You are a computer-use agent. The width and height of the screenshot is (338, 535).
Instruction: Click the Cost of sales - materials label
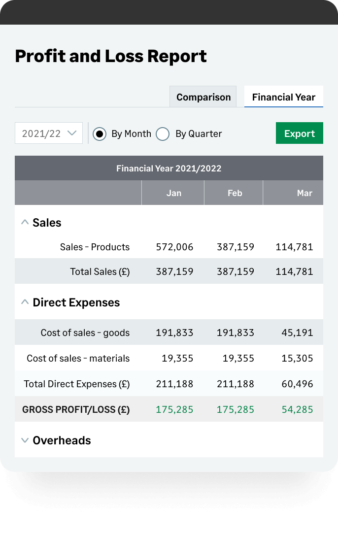click(77, 358)
